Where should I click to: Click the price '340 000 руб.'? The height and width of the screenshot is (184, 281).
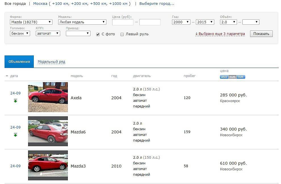click(x=233, y=129)
